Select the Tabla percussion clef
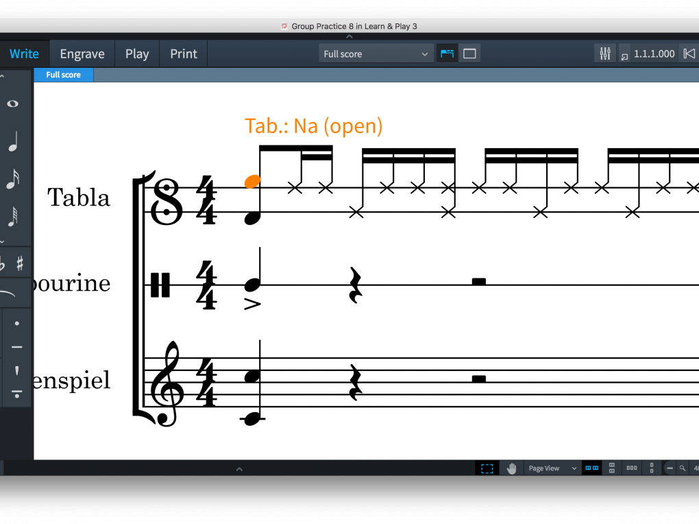Image resolution: width=699 pixels, height=524 pixels. (x=167, y=201)
